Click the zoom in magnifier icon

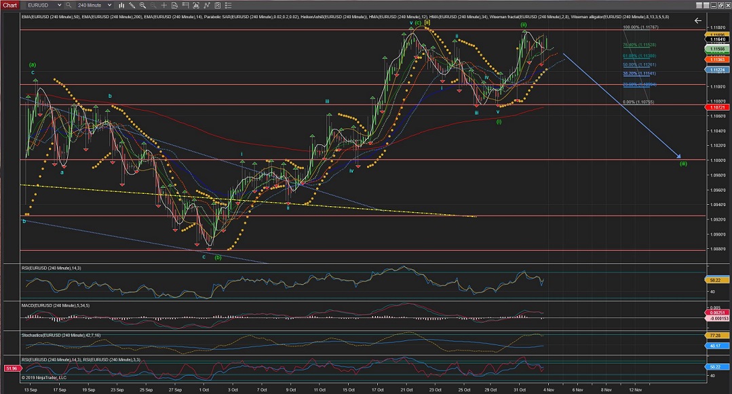[x=142, y=5]
